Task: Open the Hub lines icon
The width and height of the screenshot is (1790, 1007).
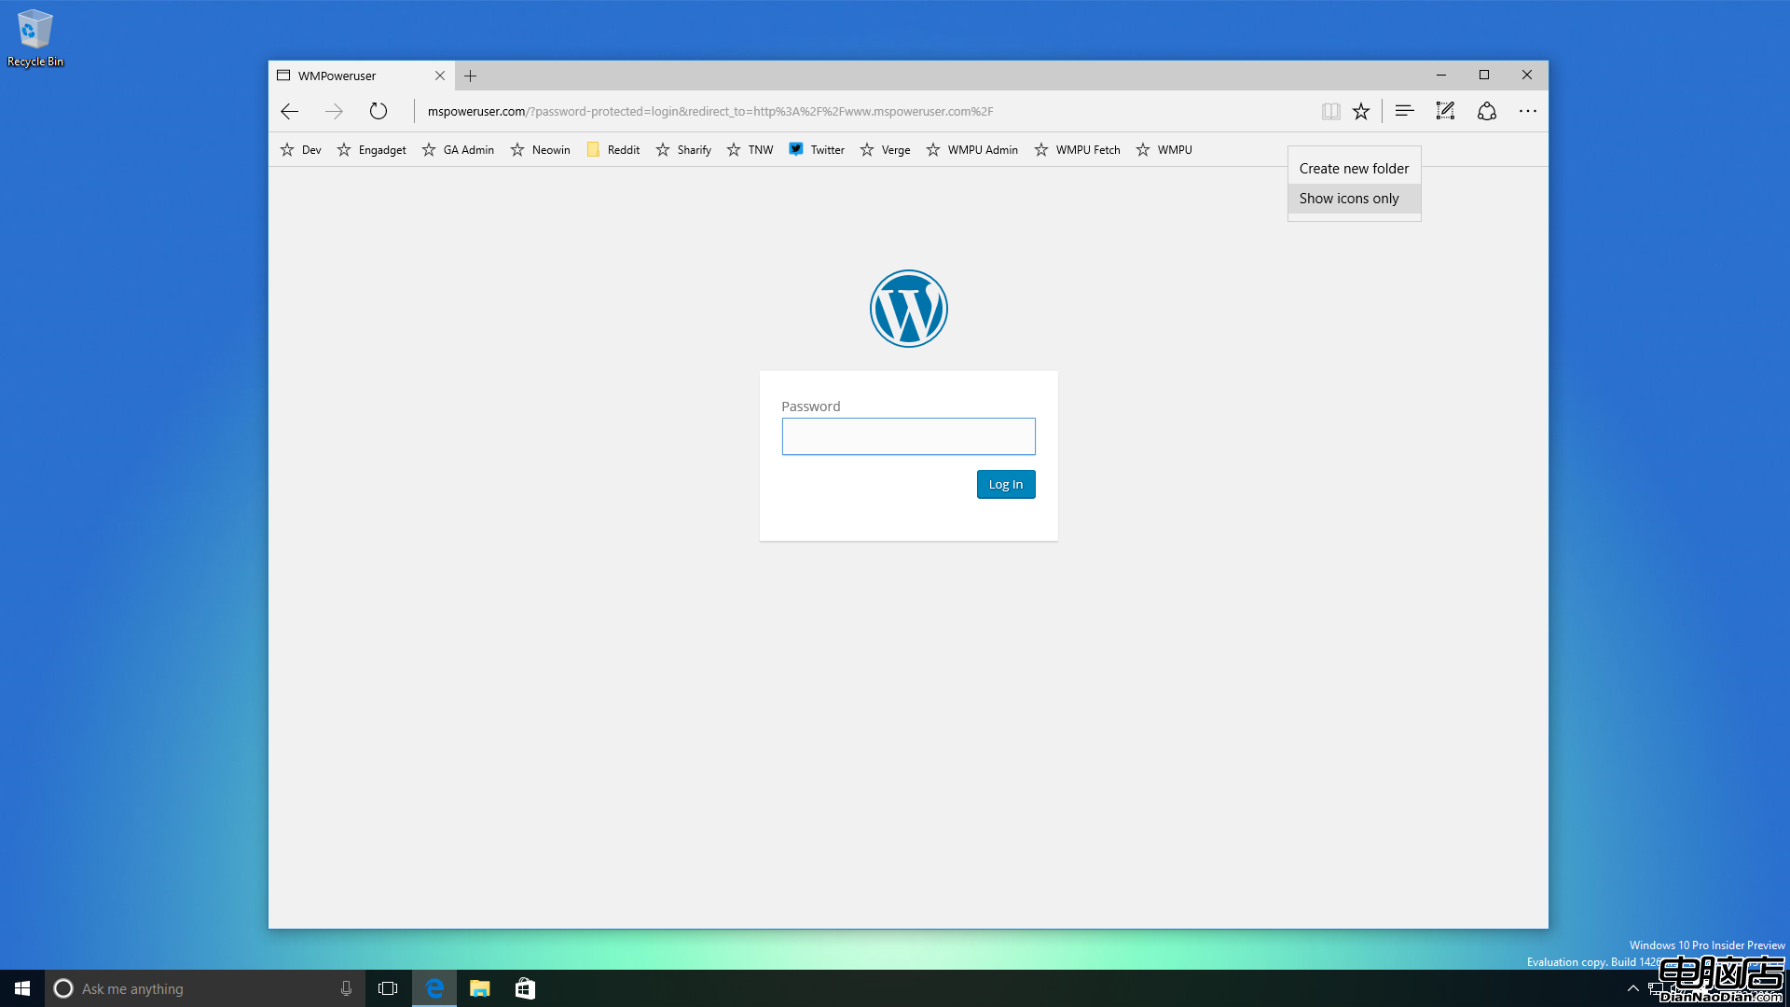Action: coord(1404,111)
